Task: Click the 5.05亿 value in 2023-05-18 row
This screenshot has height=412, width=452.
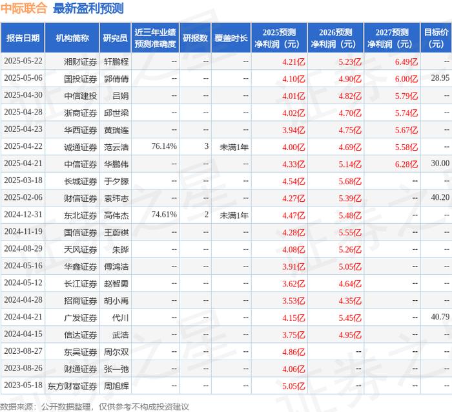Action: [x=293, y=385]
